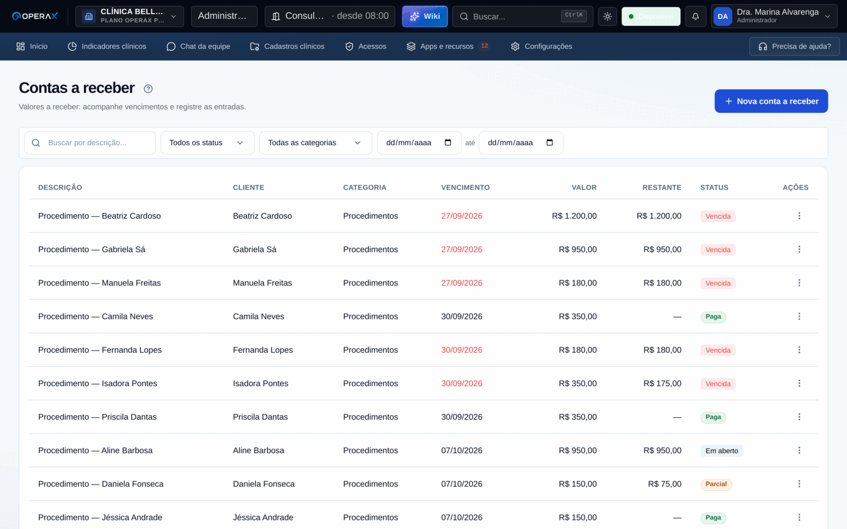Click Nova conta a receber button

tap(771, 101)
